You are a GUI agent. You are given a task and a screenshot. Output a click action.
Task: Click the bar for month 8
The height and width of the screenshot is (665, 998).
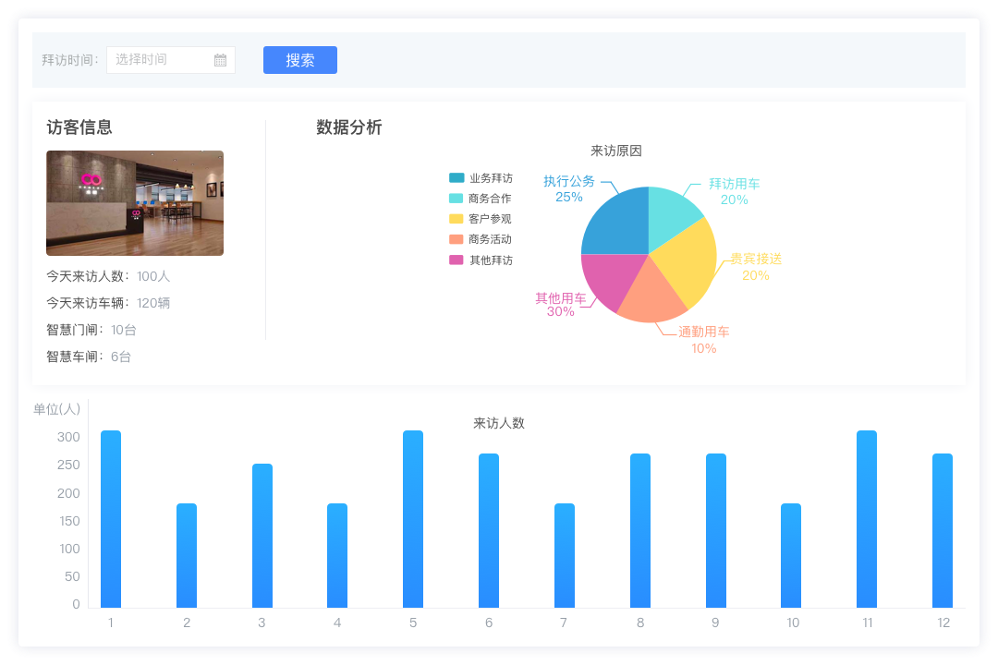pyautogui.click(x=640, y=531)
